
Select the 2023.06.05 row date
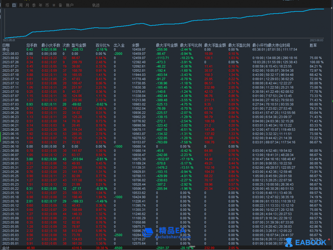click(10, 159)
